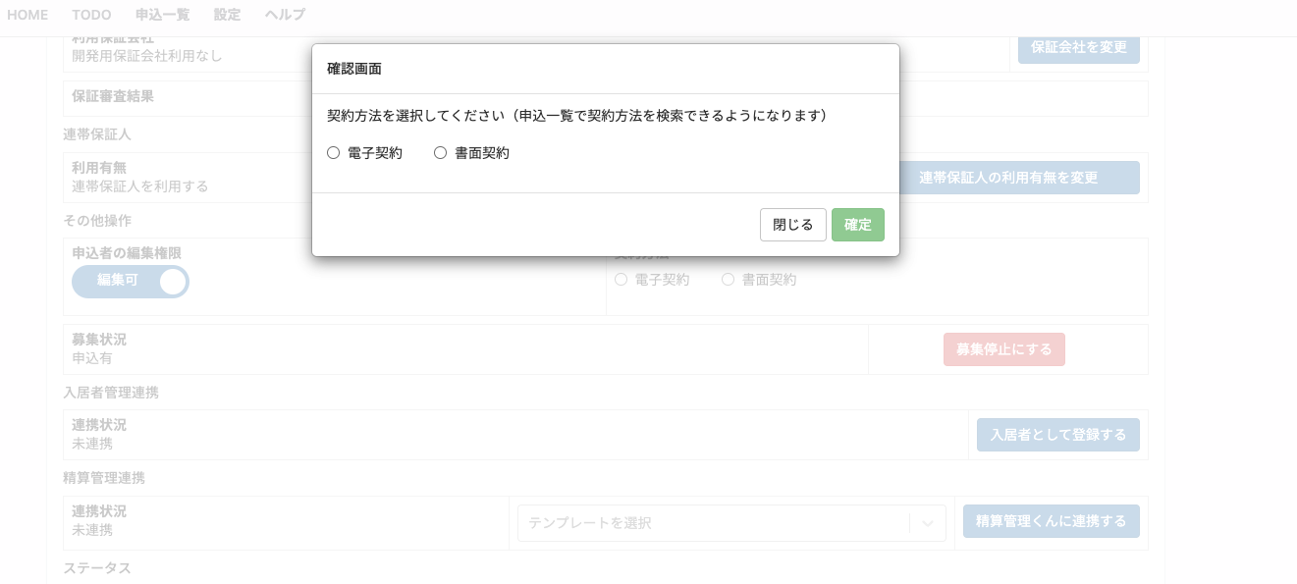
Task: Click 入居者として登録する button
Action: (1058, 435)
